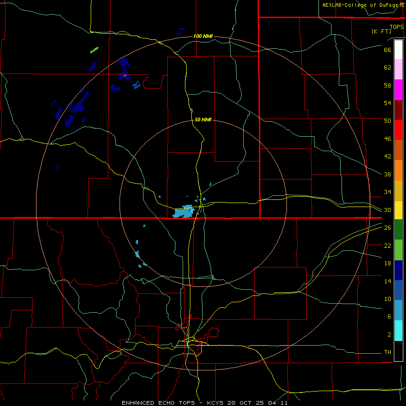Click the '34' scale value
406x406 pixels.
point(388,192)
